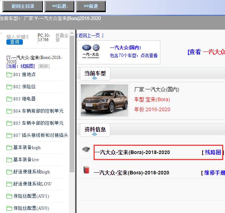Open folder icon of 804 车辆前部的控制单元
This screenshot has width=225, height=213.
point(9,111)
